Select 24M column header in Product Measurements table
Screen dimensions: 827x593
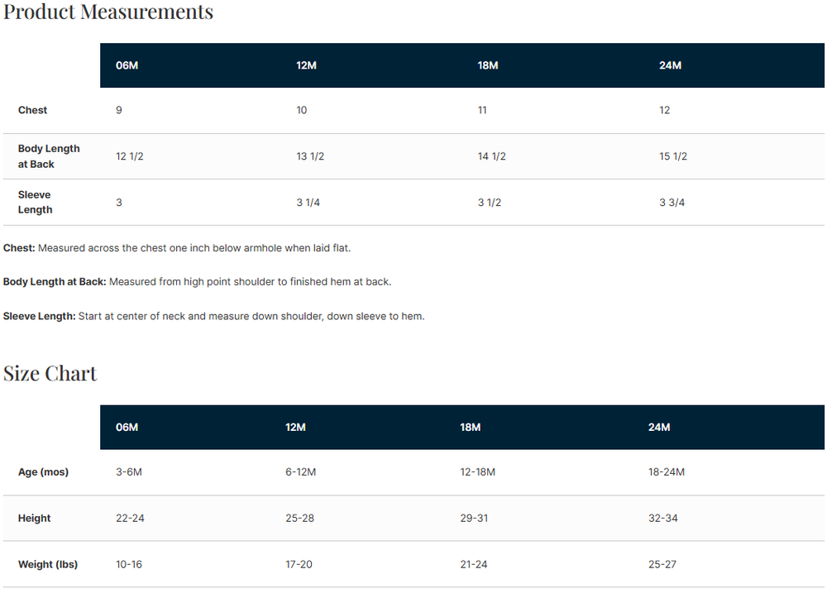(670, 65)
